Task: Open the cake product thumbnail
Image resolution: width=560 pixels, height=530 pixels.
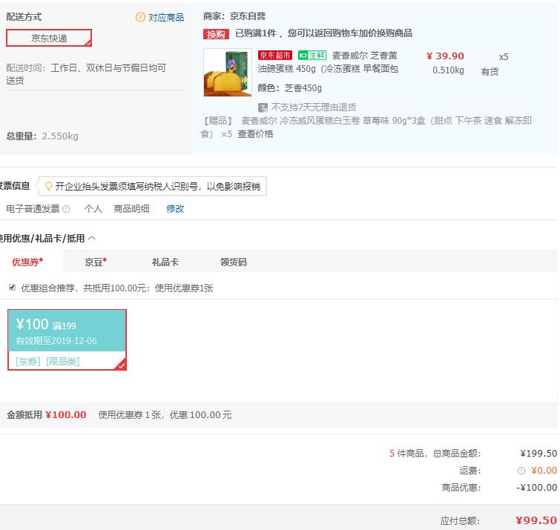Action: (228, 73)
